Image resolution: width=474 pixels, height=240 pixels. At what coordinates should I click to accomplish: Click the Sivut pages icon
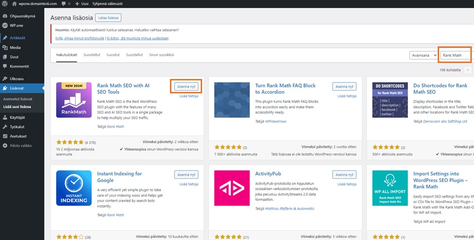click(x=5, y=57)
